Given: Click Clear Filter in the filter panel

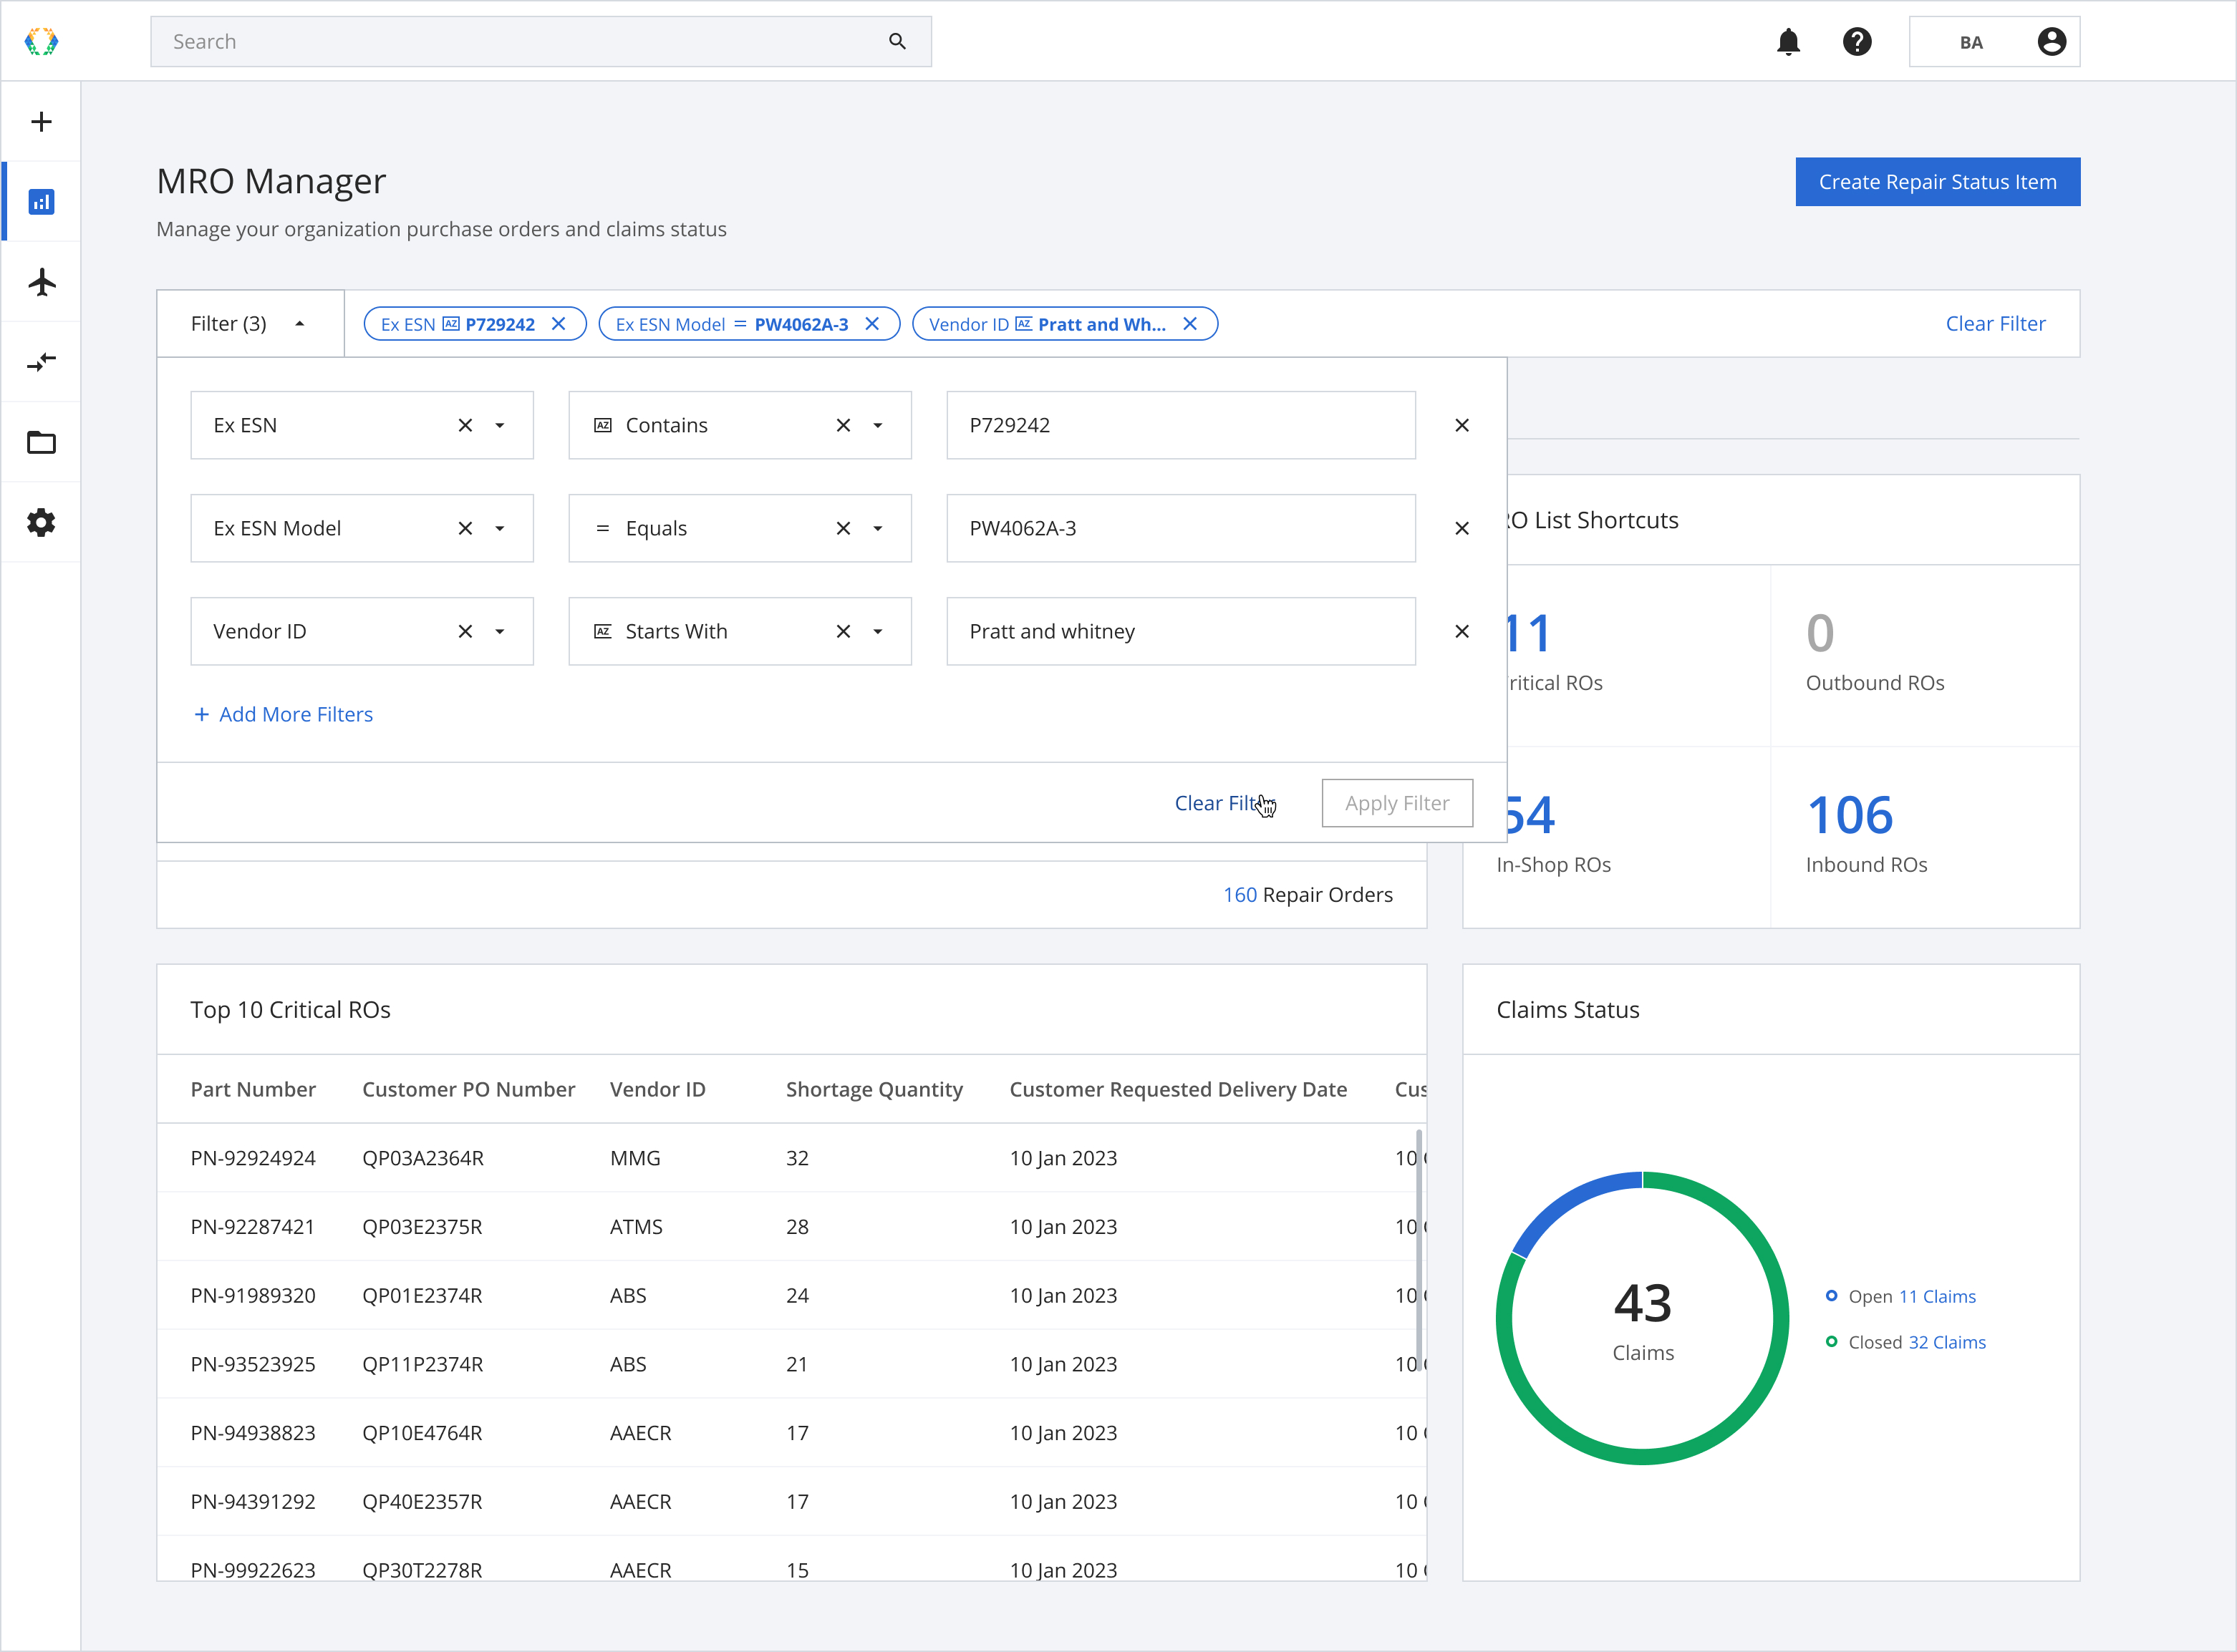Looking at the screenshot, I should [1224, 803].
